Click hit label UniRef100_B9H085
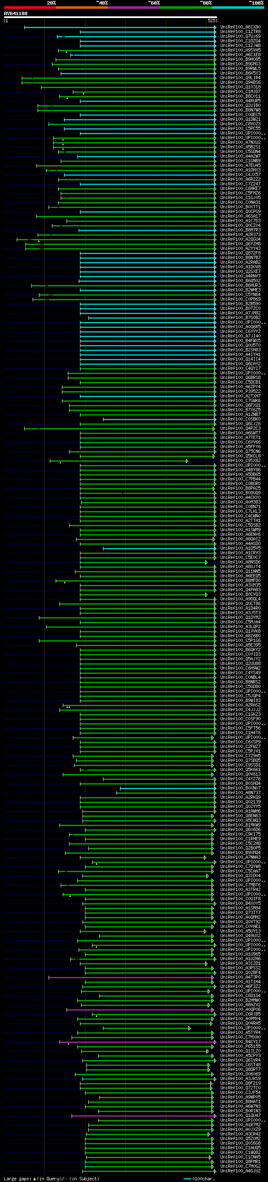Screen dimensions: 268x1182 [x=240, y=59]
